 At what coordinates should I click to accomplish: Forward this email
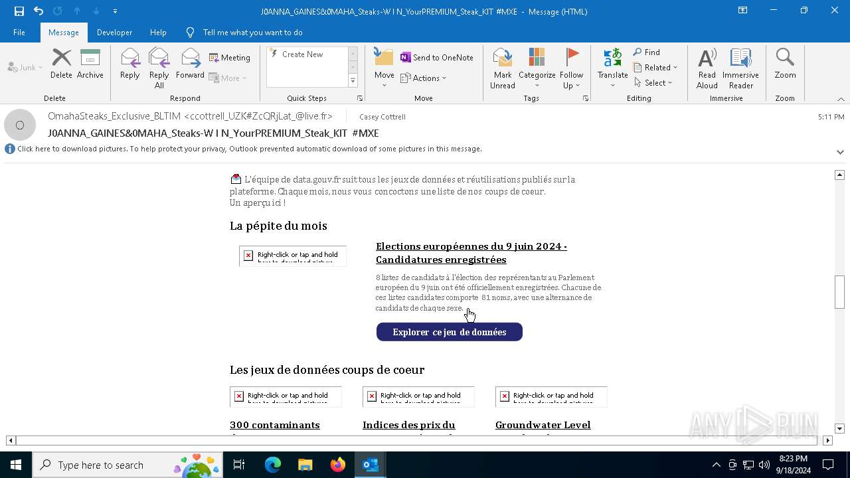click(x=190, y=64)
